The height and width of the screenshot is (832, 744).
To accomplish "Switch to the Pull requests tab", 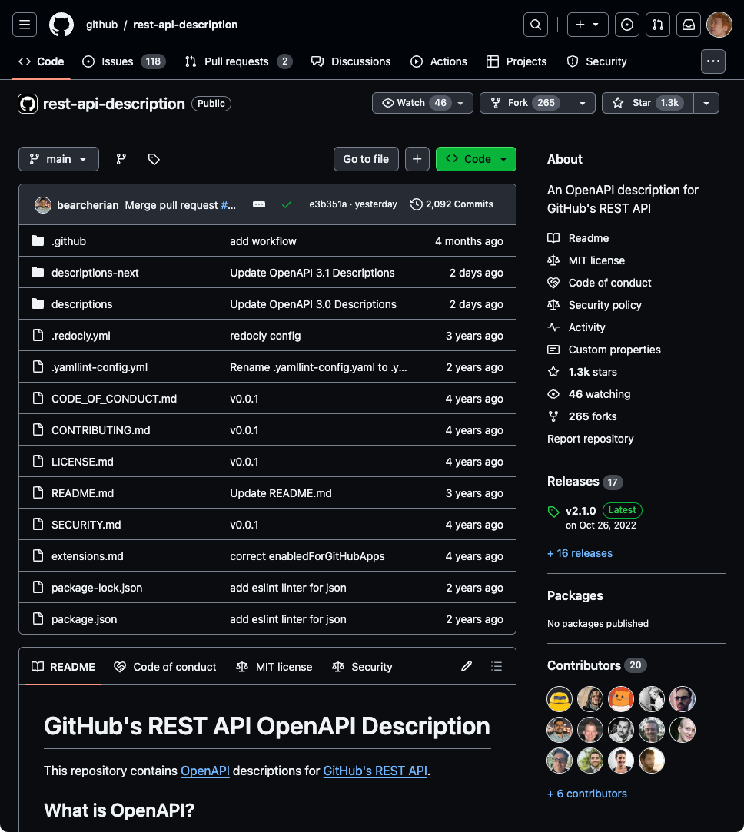I will pos(238,61).
